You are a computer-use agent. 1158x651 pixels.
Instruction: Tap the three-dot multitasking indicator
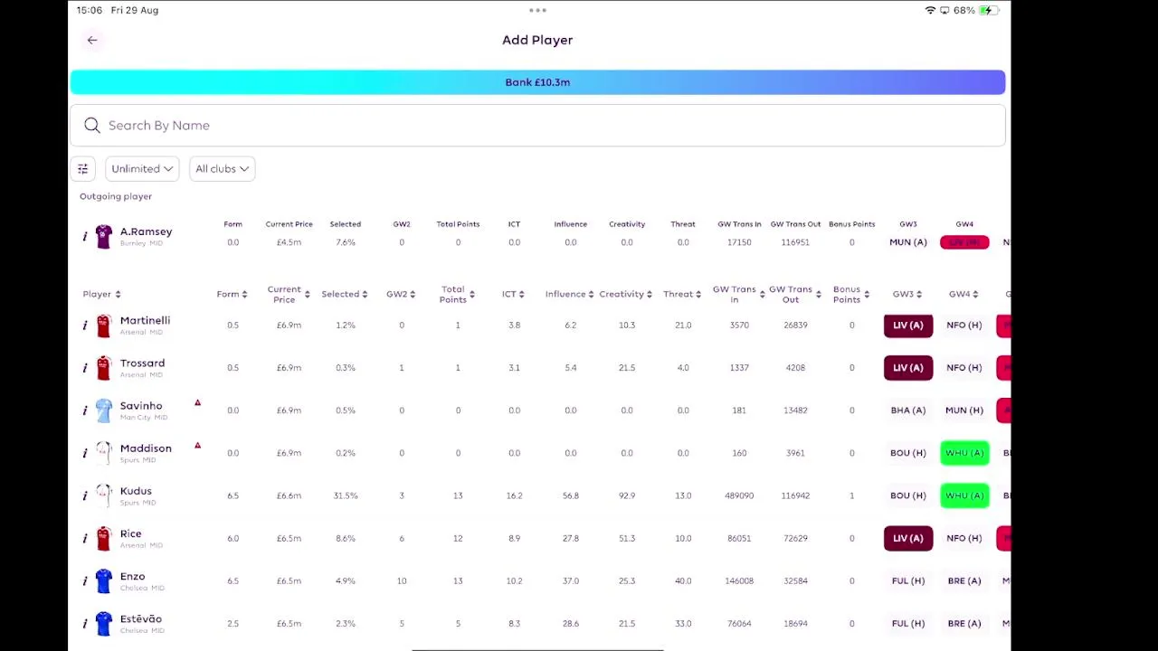coord(537,11)
